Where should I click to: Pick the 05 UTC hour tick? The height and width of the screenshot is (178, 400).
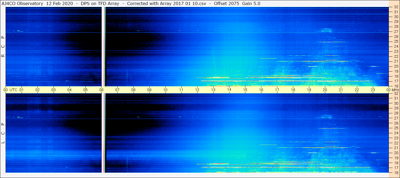(x=85, y=90)
